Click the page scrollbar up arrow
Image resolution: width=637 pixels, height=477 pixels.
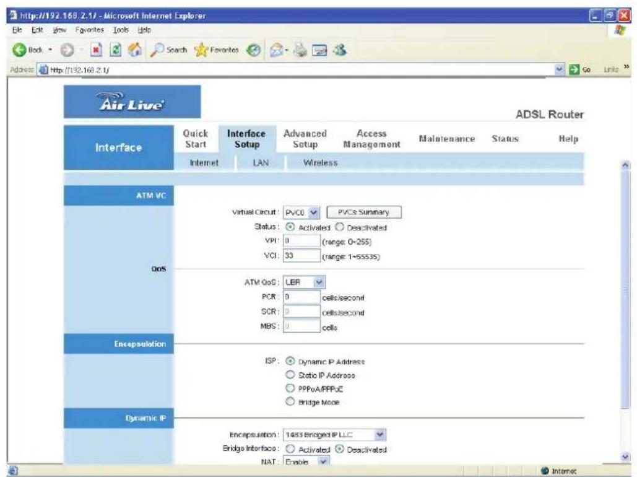click(x=626, y=165)
